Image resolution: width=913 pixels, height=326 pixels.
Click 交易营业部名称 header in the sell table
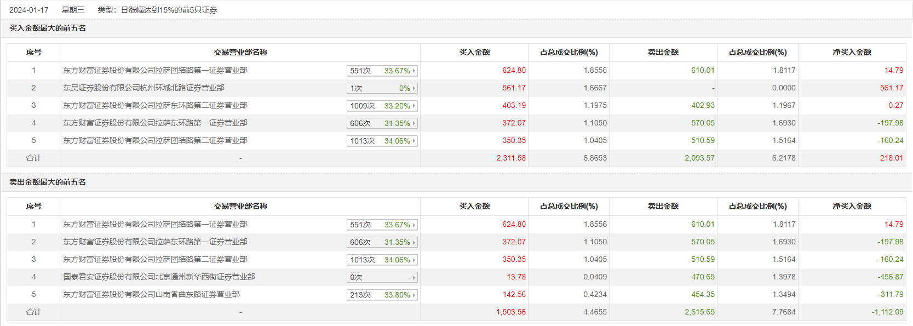(x=240, y=206)
